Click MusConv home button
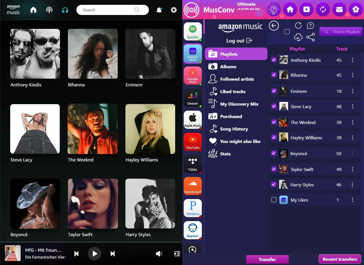 (x=290, y=10)
